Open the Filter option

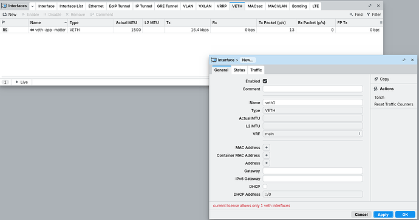tap(373, 15)
